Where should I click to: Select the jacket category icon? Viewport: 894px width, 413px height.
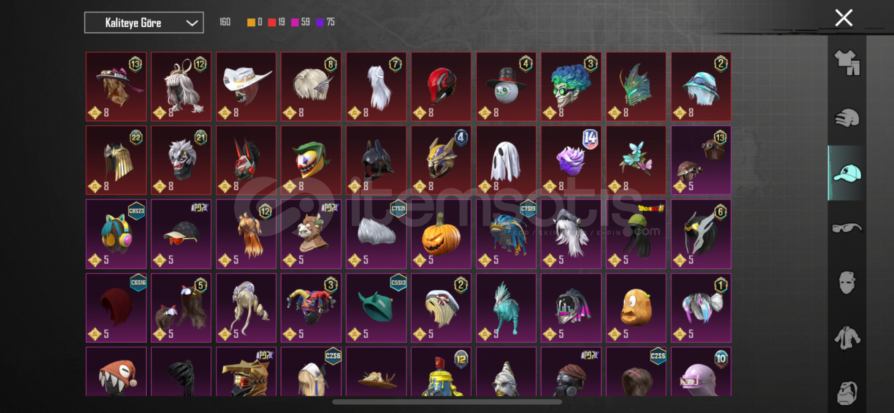tap(847, 338)
